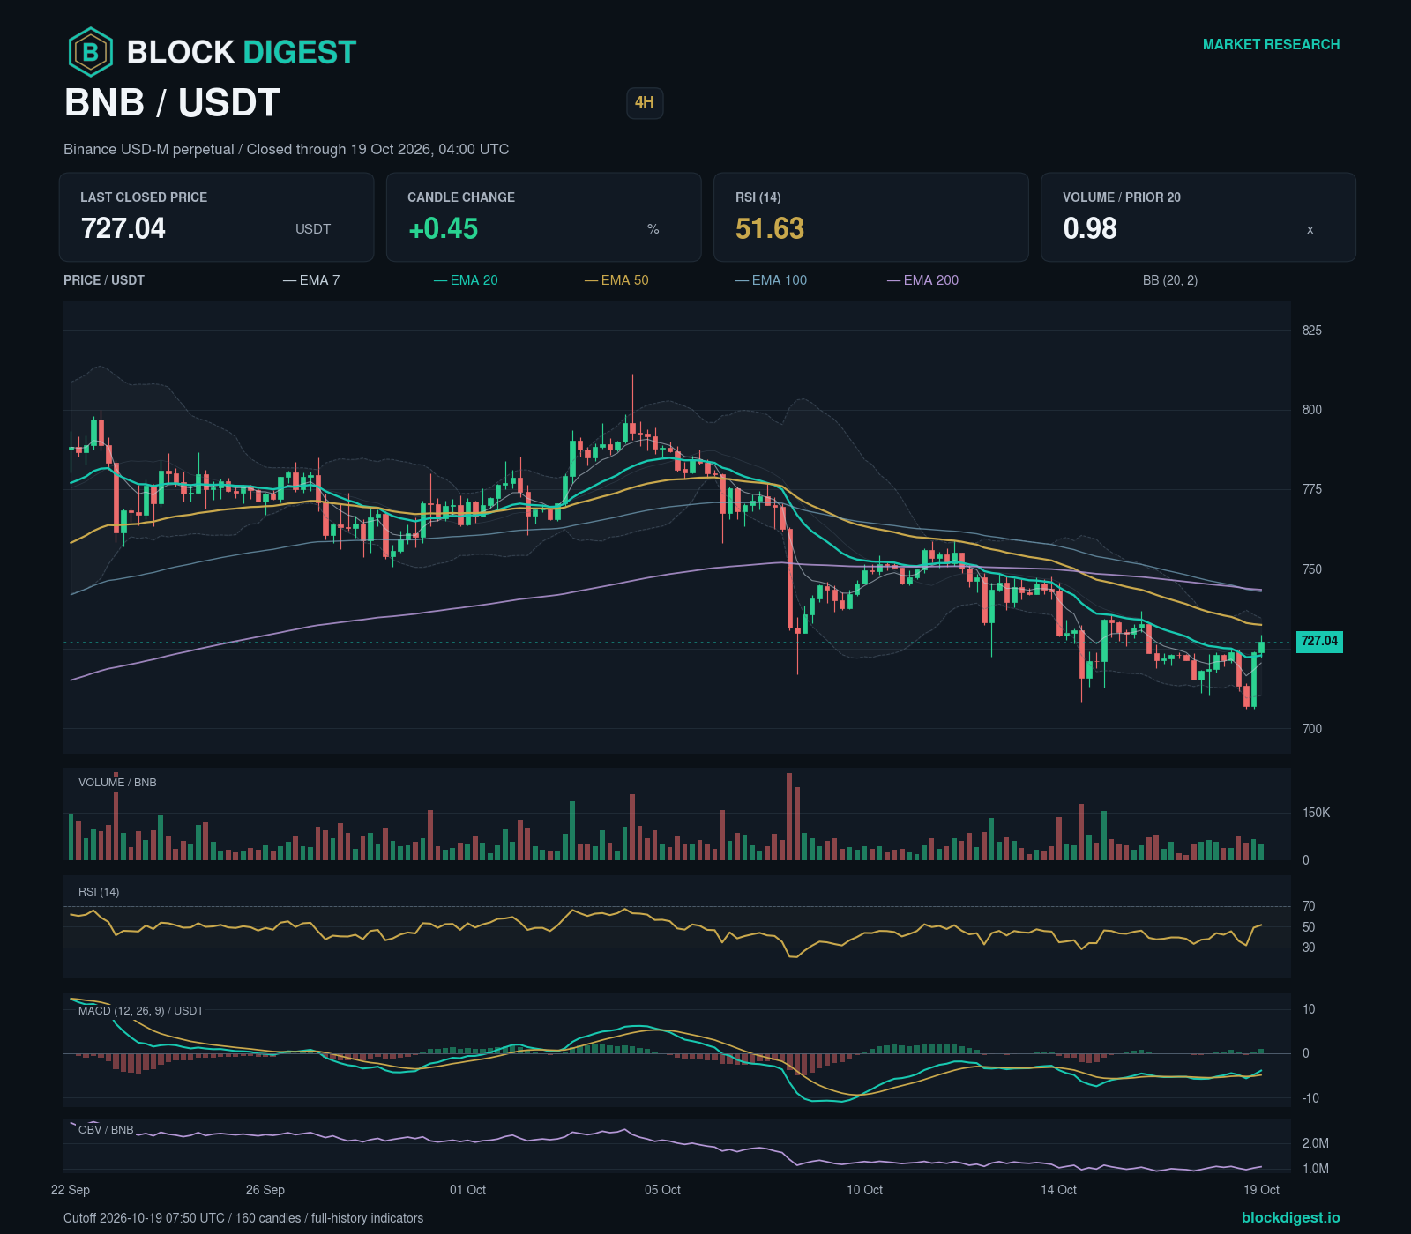Click the 01 Oct date label
1411x1234 pixels.
coord(467,1190)
